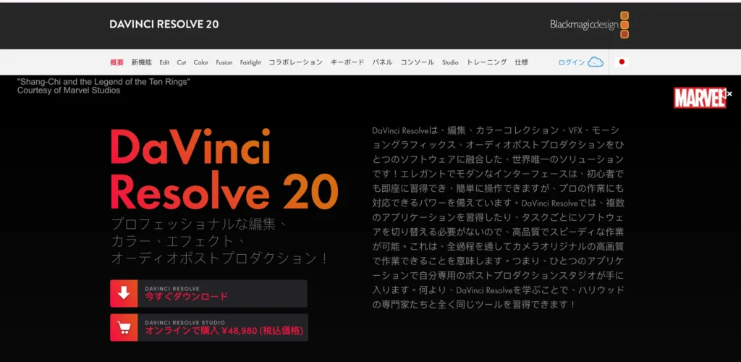This screenshot has width=741, height=362.
Task: Click the Marvel logo
Action: (x=700, y=98)
